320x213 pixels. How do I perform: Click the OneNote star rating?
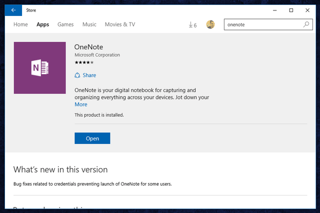click(84, 62)
